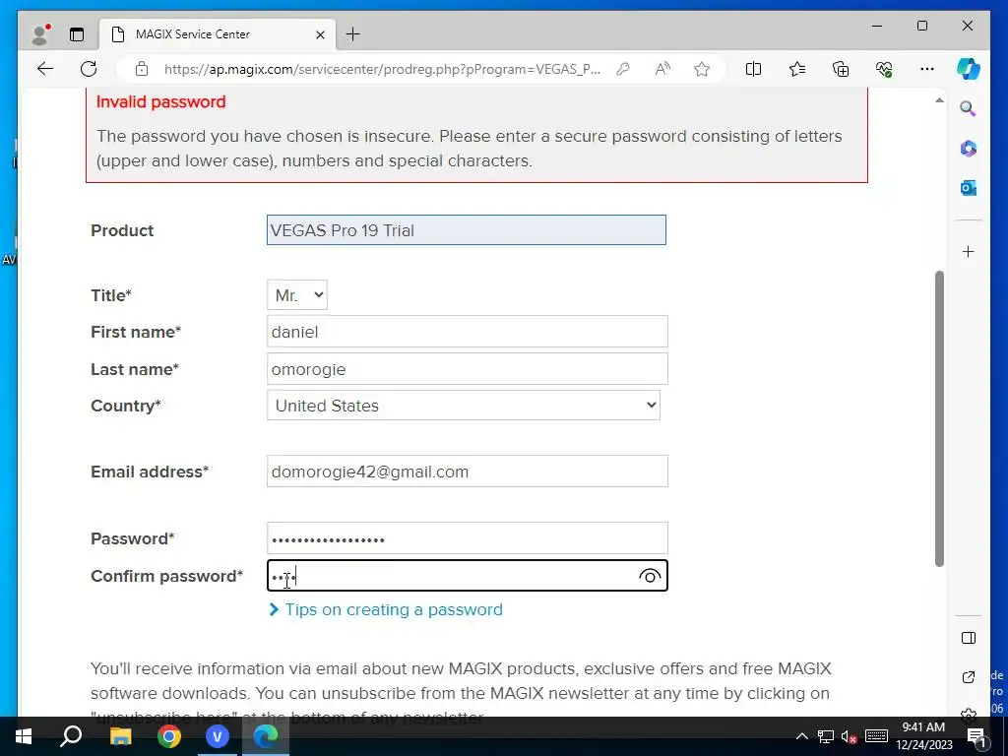Open the Title dropdown showing Mr.

297,295
